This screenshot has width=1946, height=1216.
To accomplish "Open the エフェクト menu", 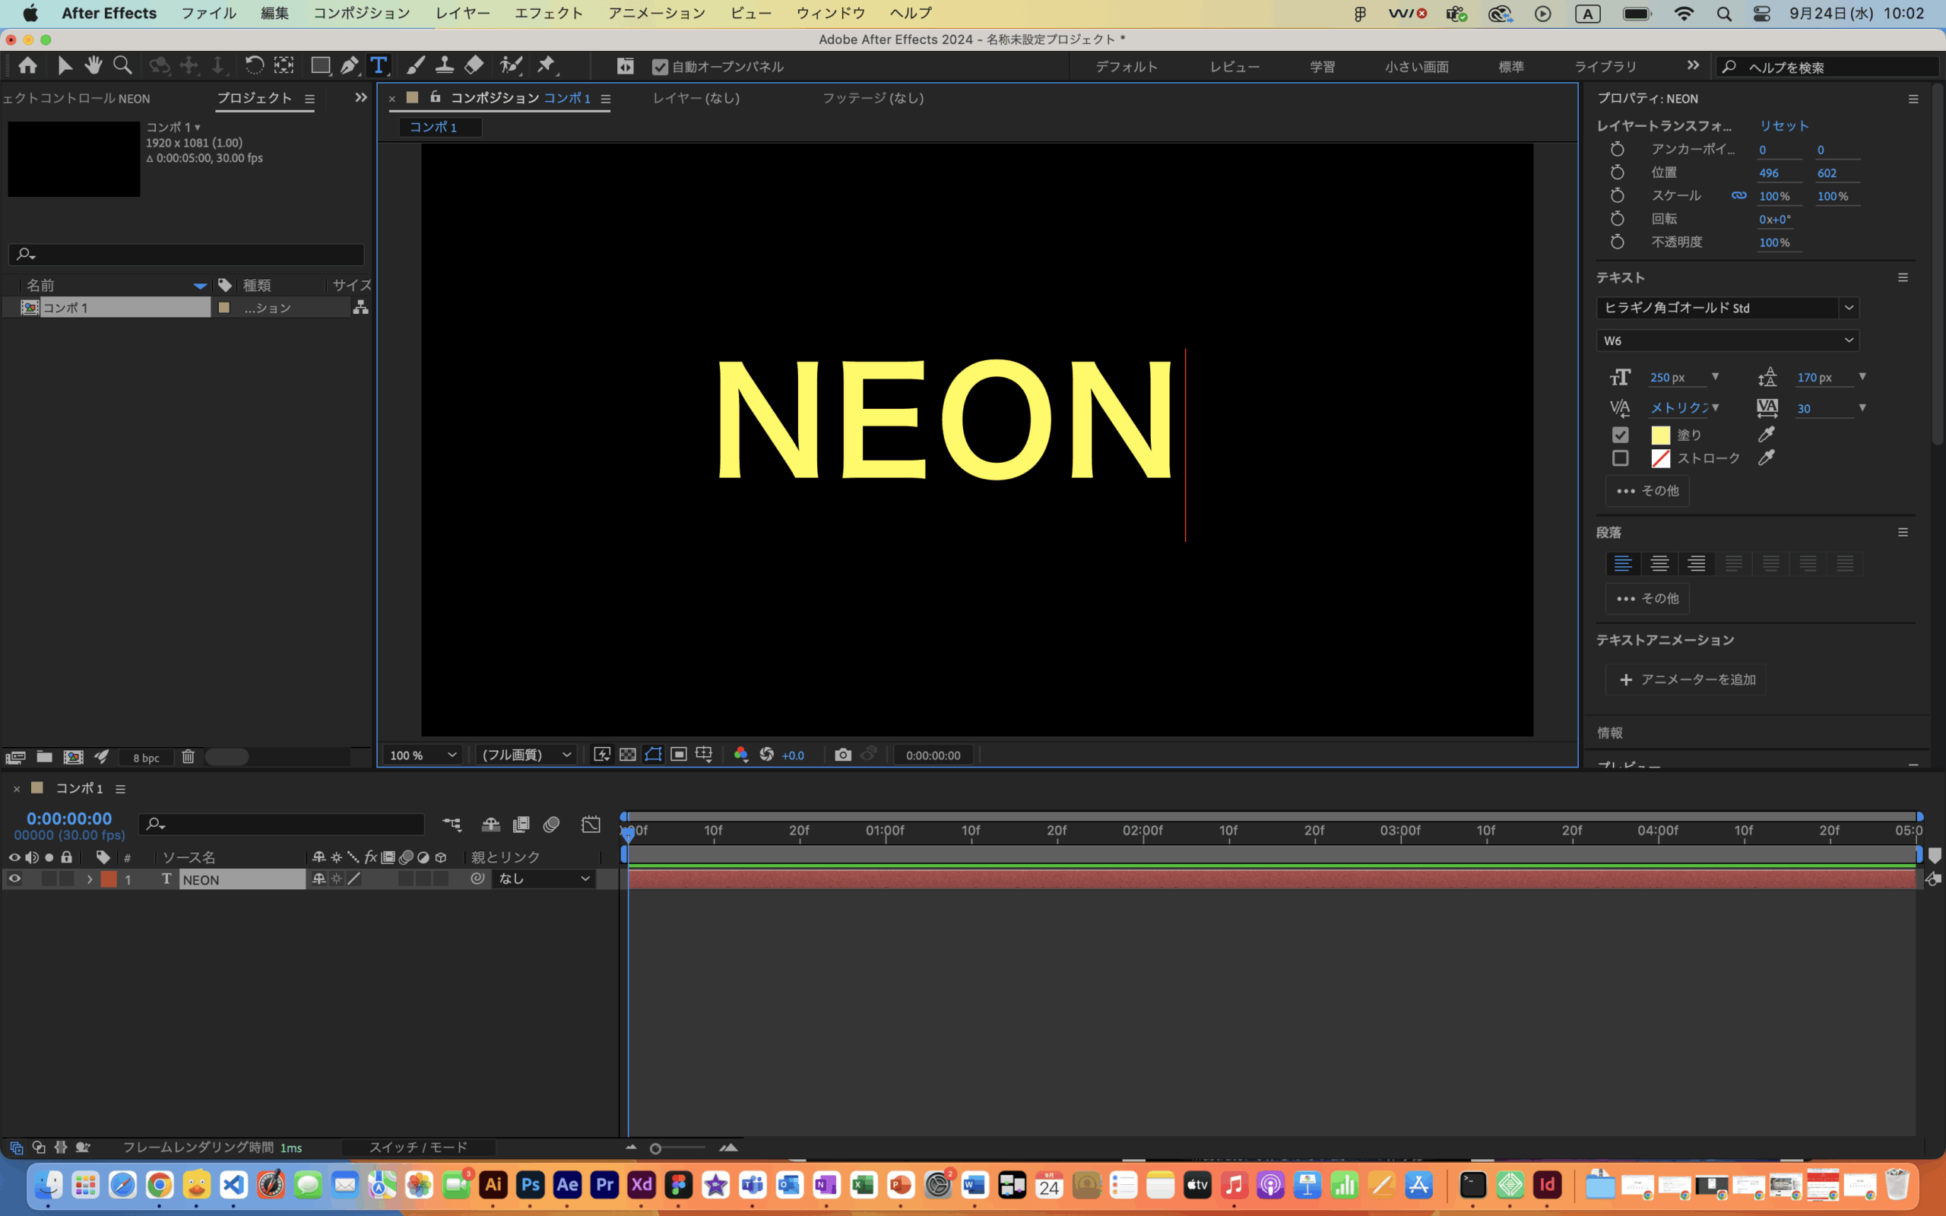I will tap(548, 13).
